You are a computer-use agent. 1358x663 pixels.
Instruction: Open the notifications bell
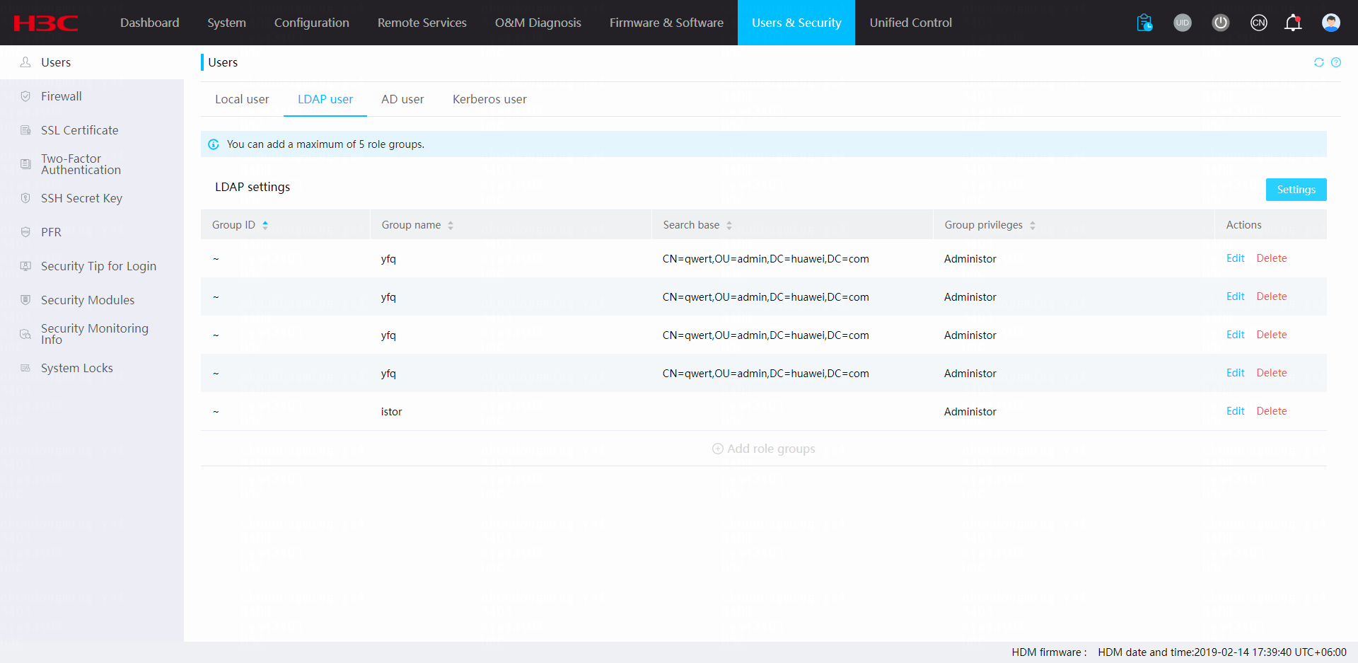tap(1293, 23)
